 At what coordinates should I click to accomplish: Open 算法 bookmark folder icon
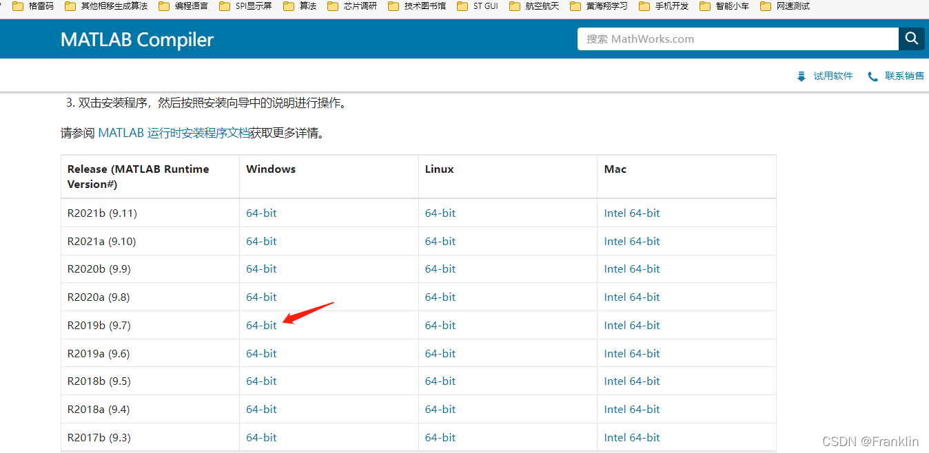point(288,6)
